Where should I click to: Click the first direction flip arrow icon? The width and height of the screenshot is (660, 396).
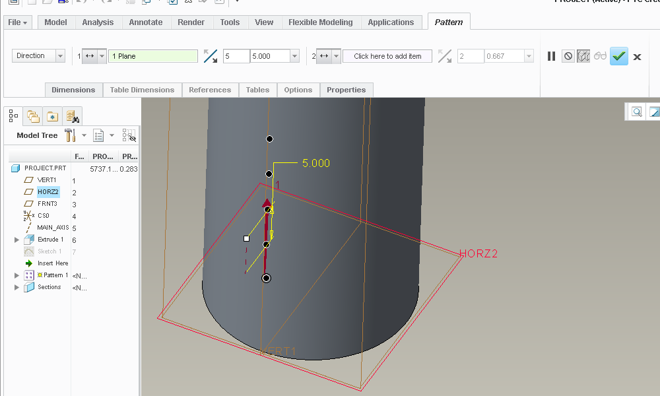[x=210, y=56]
